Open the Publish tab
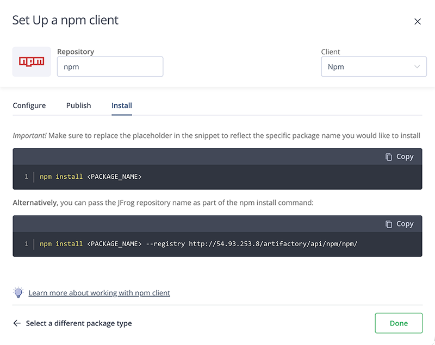This screenshot has height=345, width=435. pyautogui.click(x=79, y=105)
